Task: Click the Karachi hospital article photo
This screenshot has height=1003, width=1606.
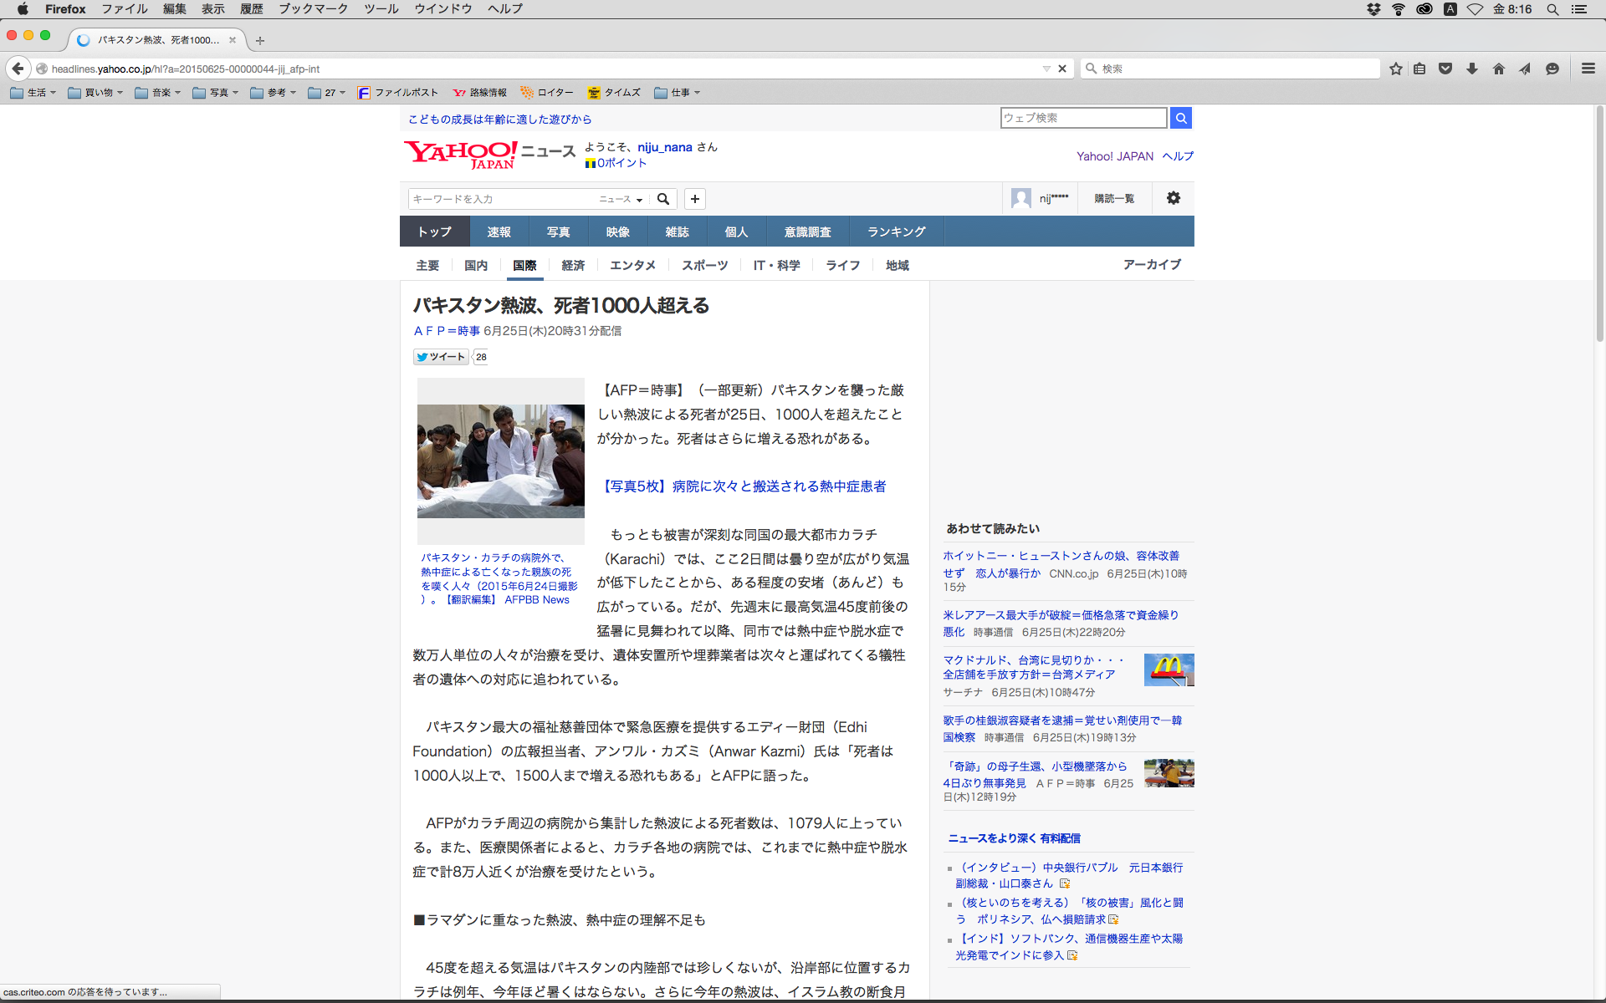Action: click(x=500, y=461)
